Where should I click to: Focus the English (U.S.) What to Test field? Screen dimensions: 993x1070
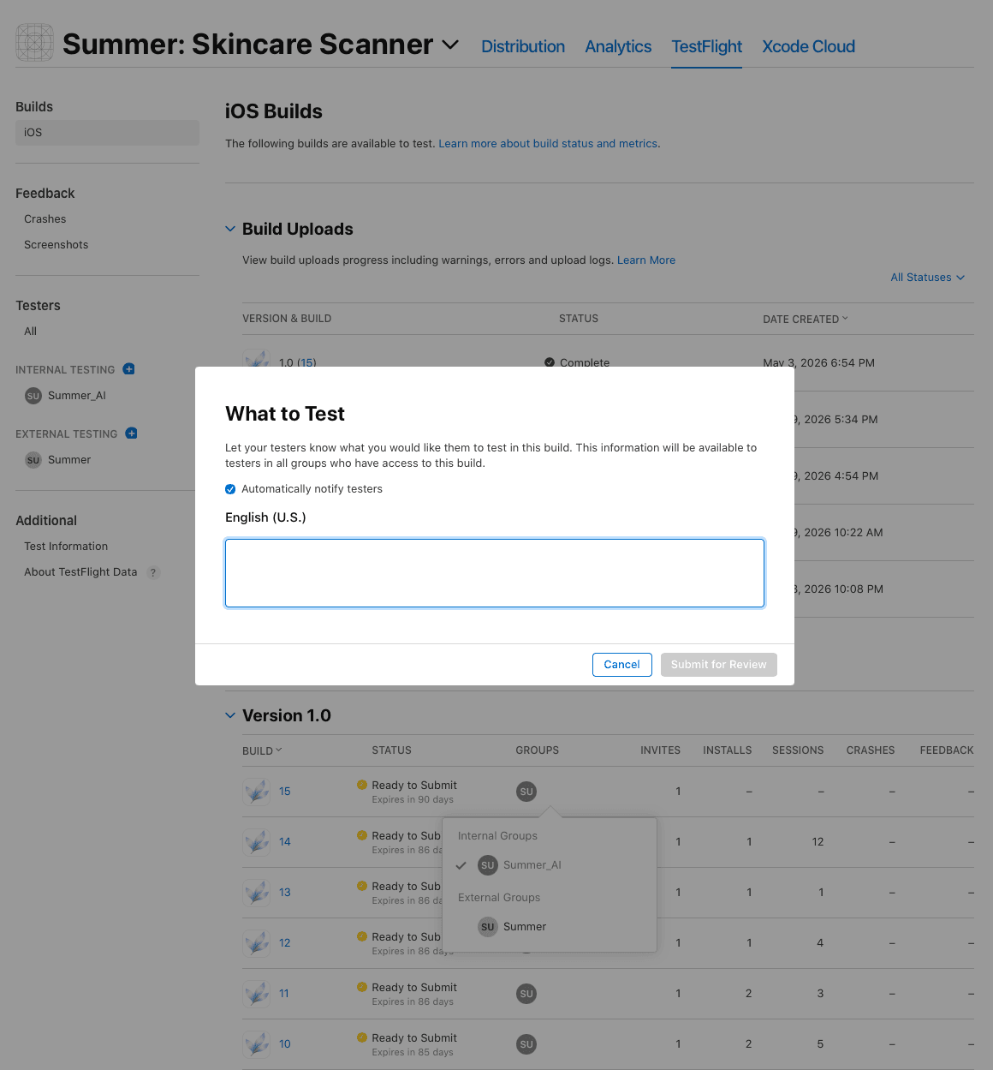click(495, 573)
